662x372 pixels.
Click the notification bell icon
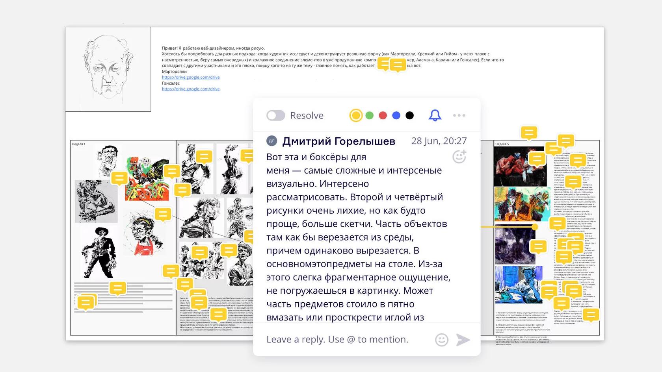[x=435, y=115]
